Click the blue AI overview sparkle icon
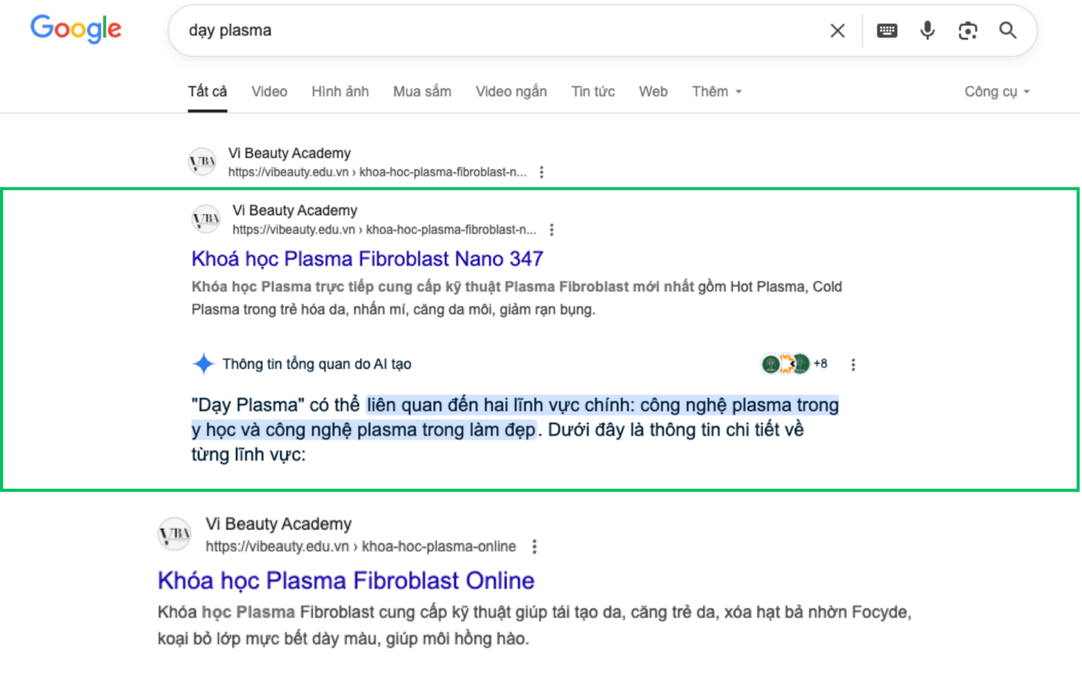 tap(204, 364)
